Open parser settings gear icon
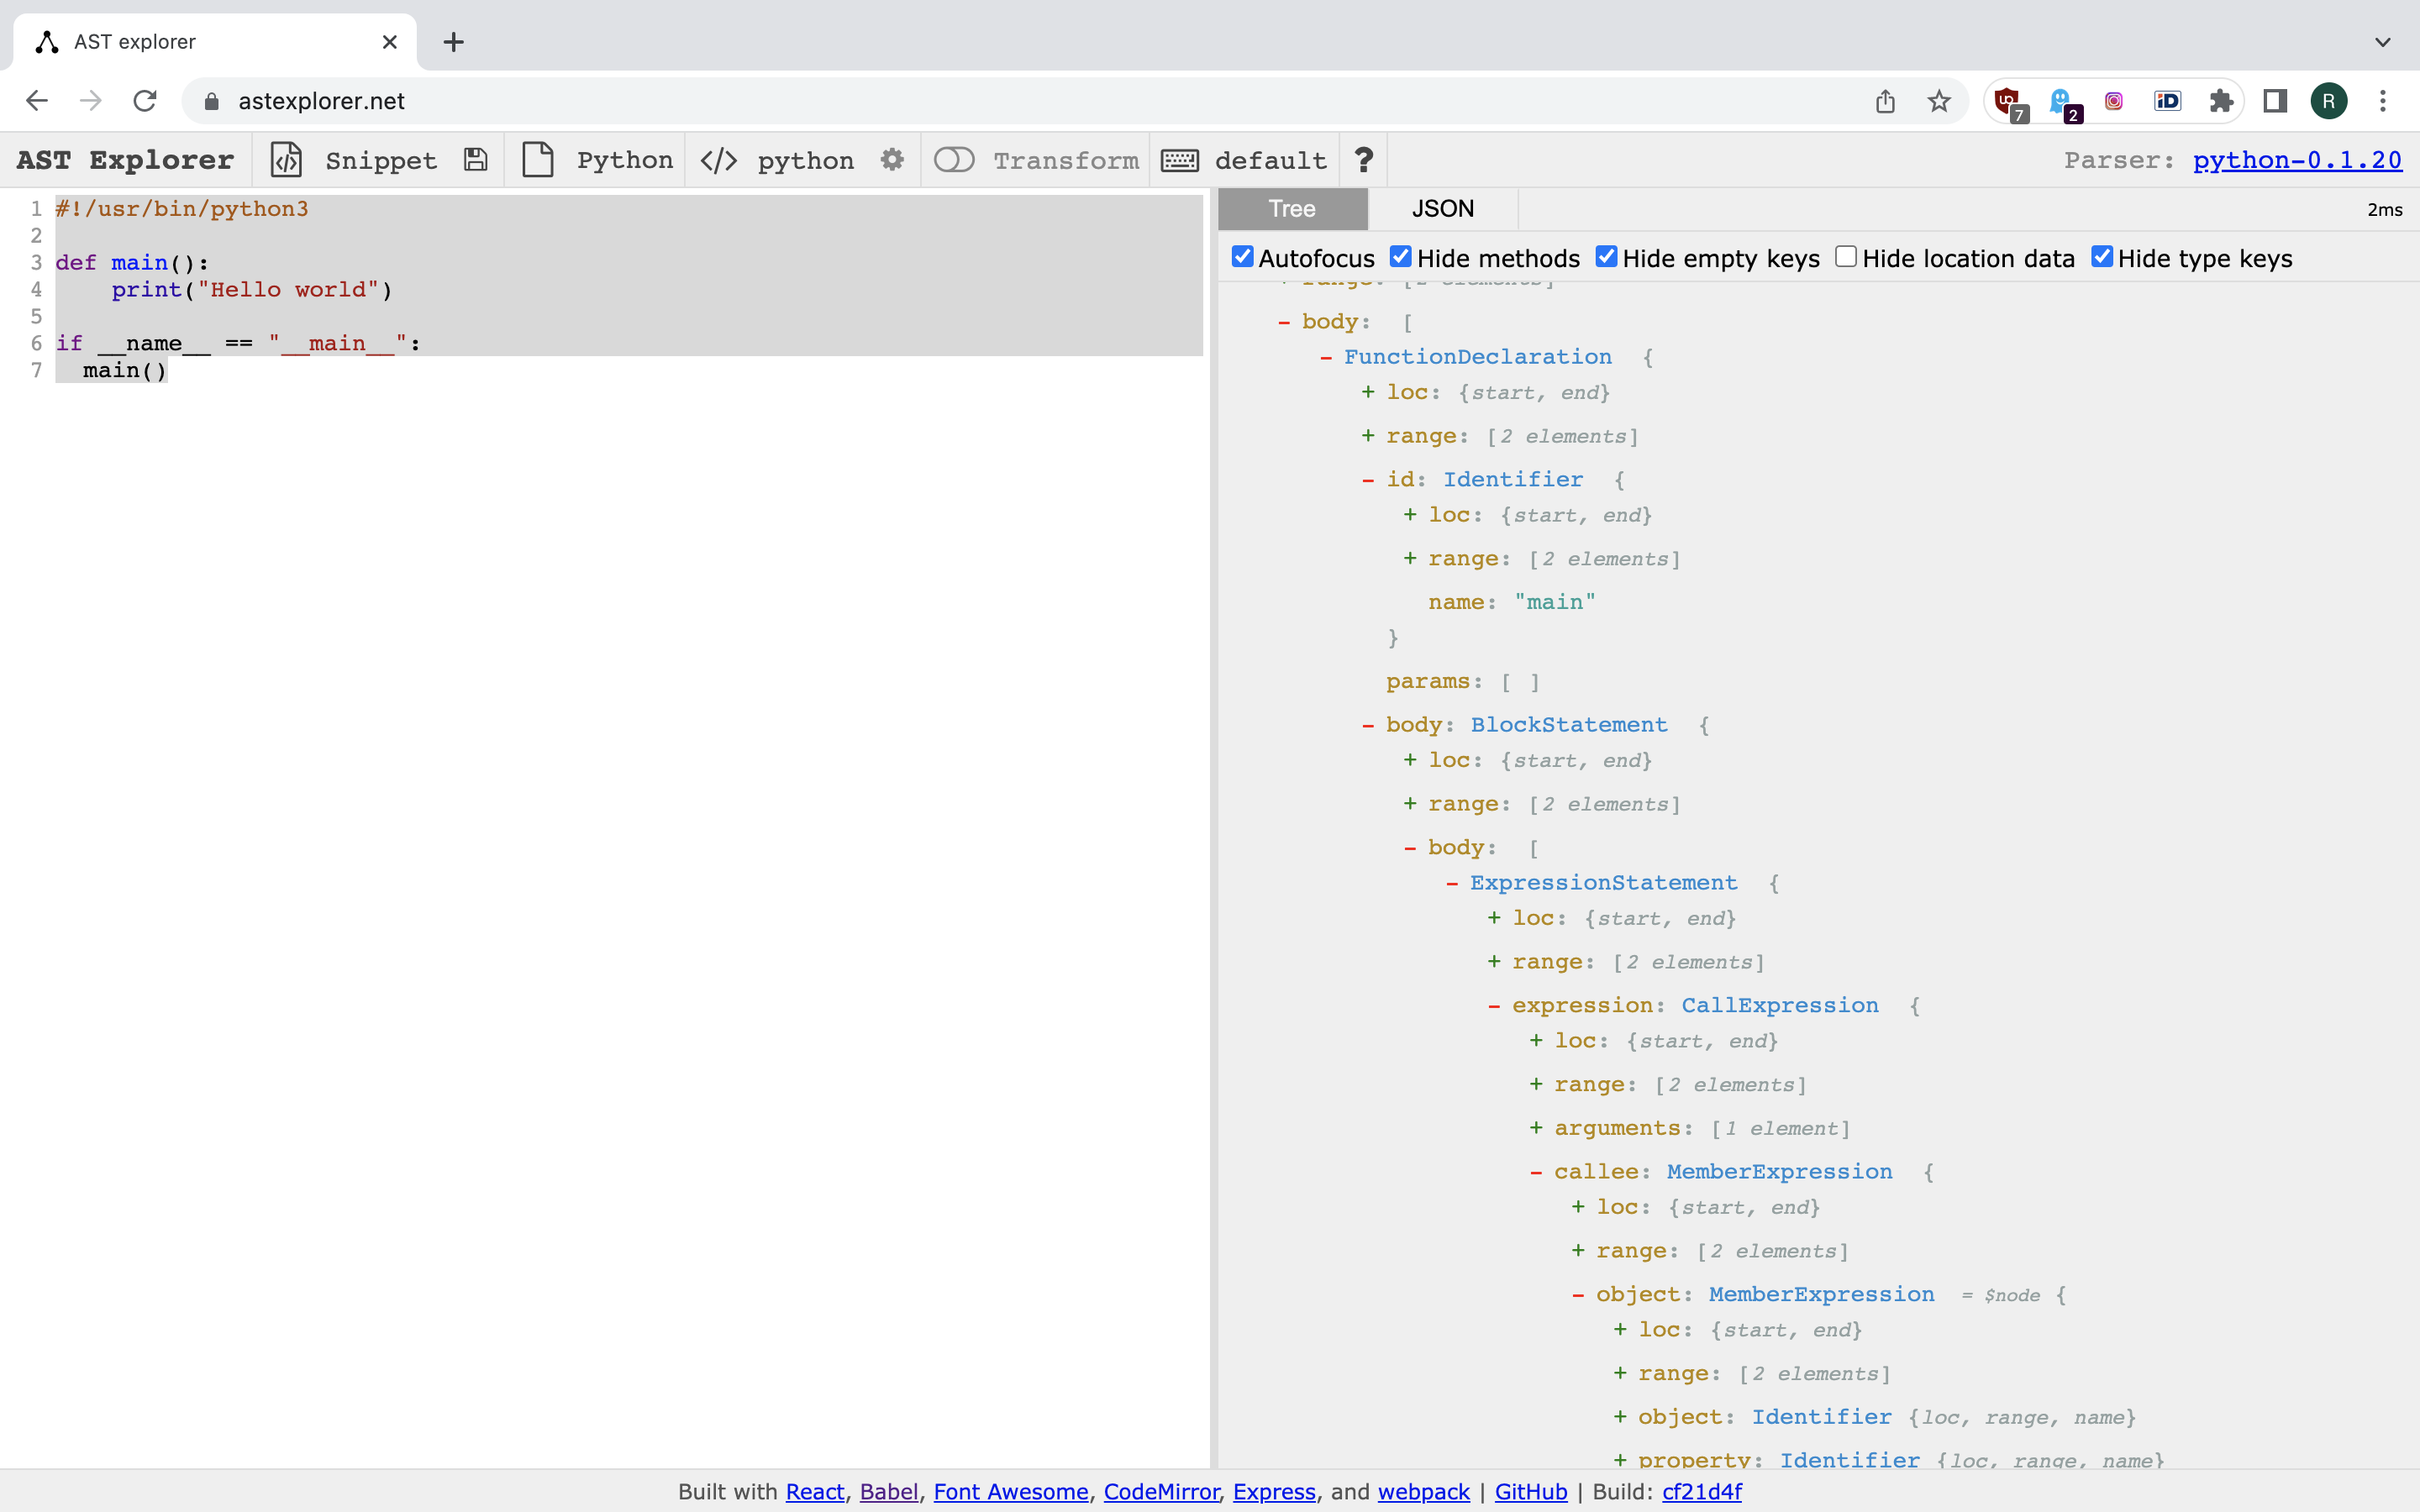 pyautogui.click(x=892, y=160)
